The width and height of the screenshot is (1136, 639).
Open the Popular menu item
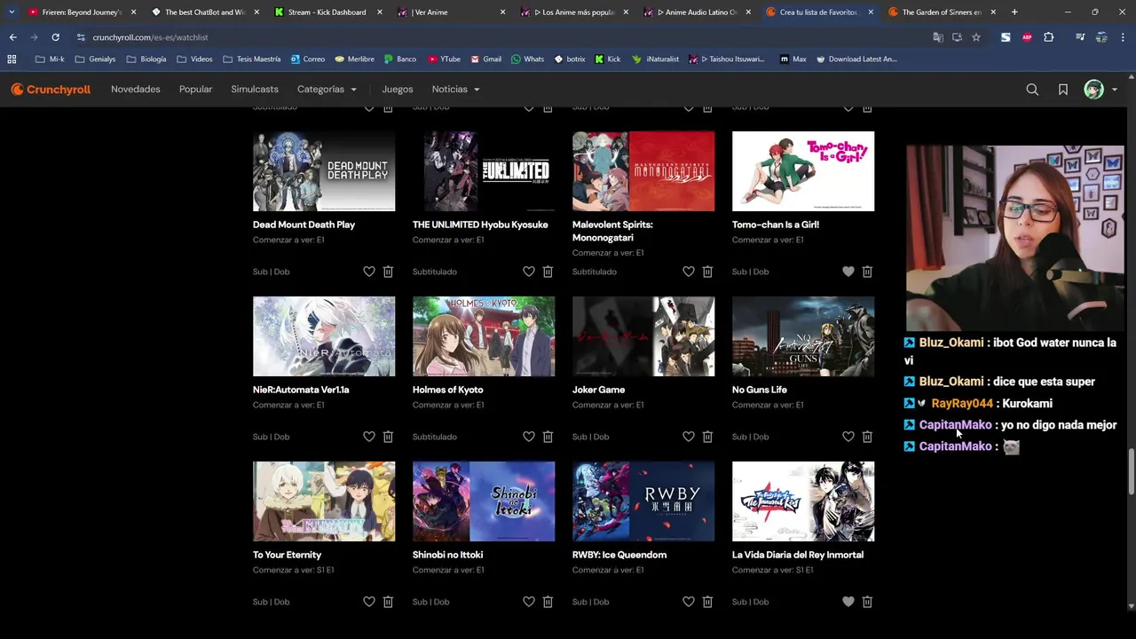(195, 90)
